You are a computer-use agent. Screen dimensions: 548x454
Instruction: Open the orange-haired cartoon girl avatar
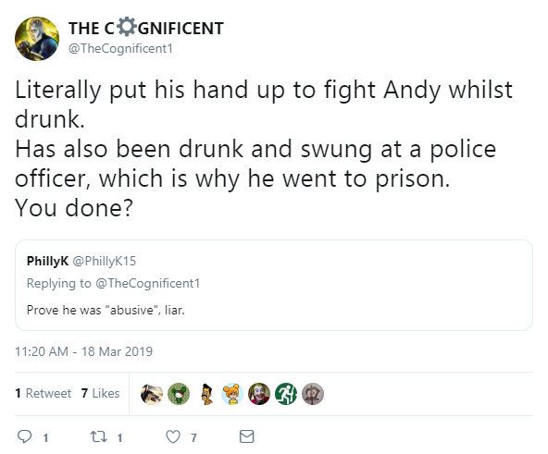pyautogui.click(x=232, y=394)
